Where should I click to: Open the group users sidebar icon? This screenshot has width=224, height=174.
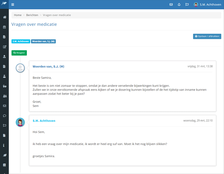tap(4, 96)
